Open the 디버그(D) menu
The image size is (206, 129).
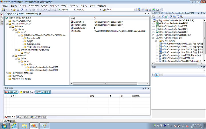pos(54,5)
